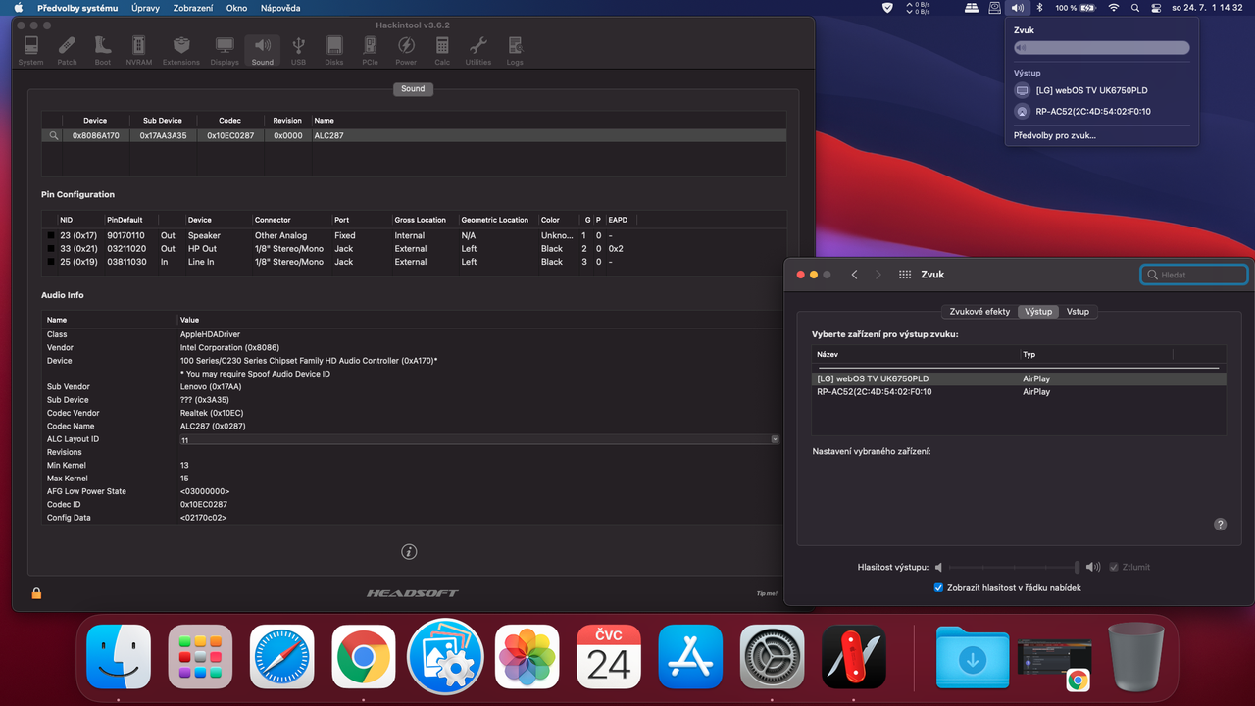Click the Hlasitost výstupu slider
The width and height of the screenshot is (1255, 706).
tap(1014, 567)
